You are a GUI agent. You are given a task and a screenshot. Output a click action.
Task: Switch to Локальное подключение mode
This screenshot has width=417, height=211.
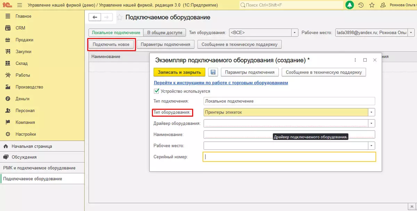[x=116, y=33]
